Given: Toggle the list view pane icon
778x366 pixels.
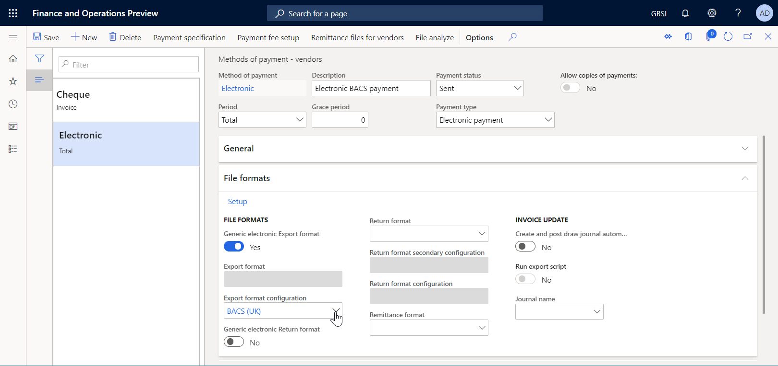Looking at the screenshot, I should tap(39, 80).
